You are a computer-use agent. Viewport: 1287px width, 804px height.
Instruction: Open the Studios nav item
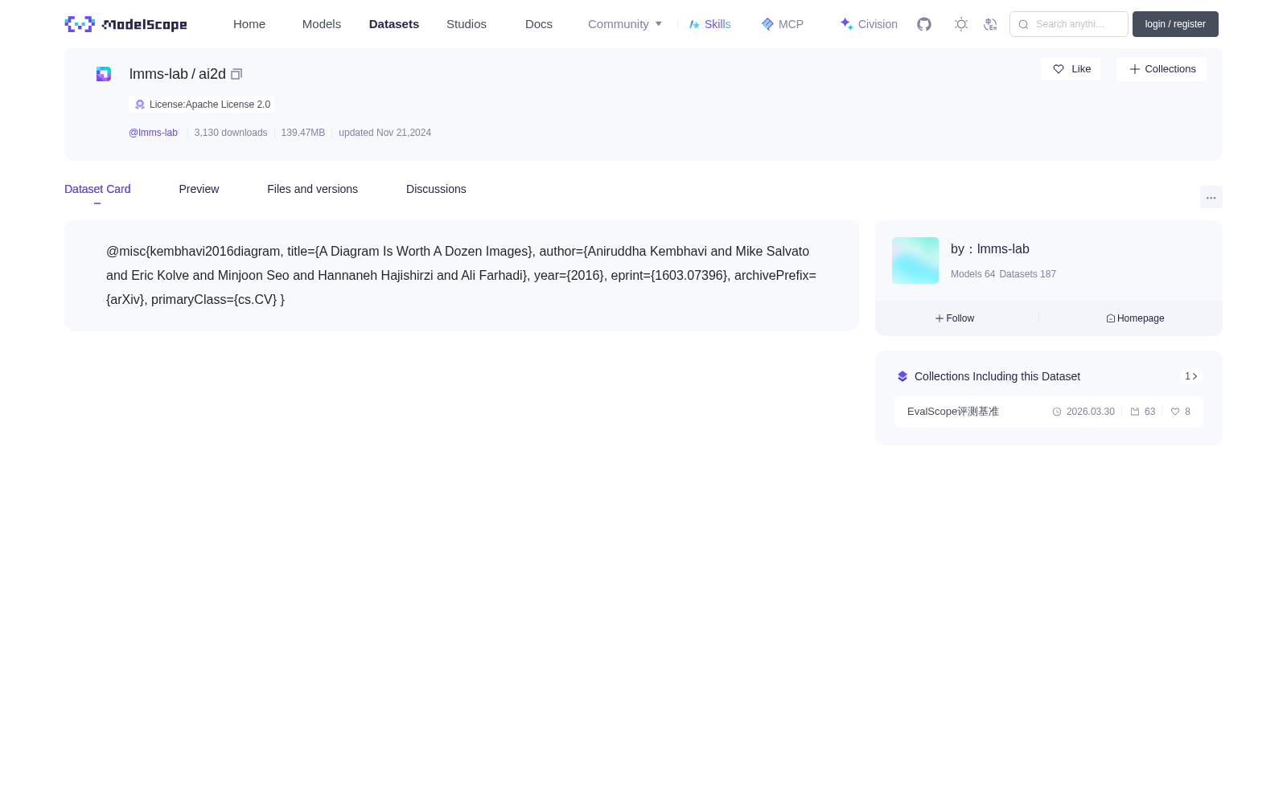tap(467, 24)
